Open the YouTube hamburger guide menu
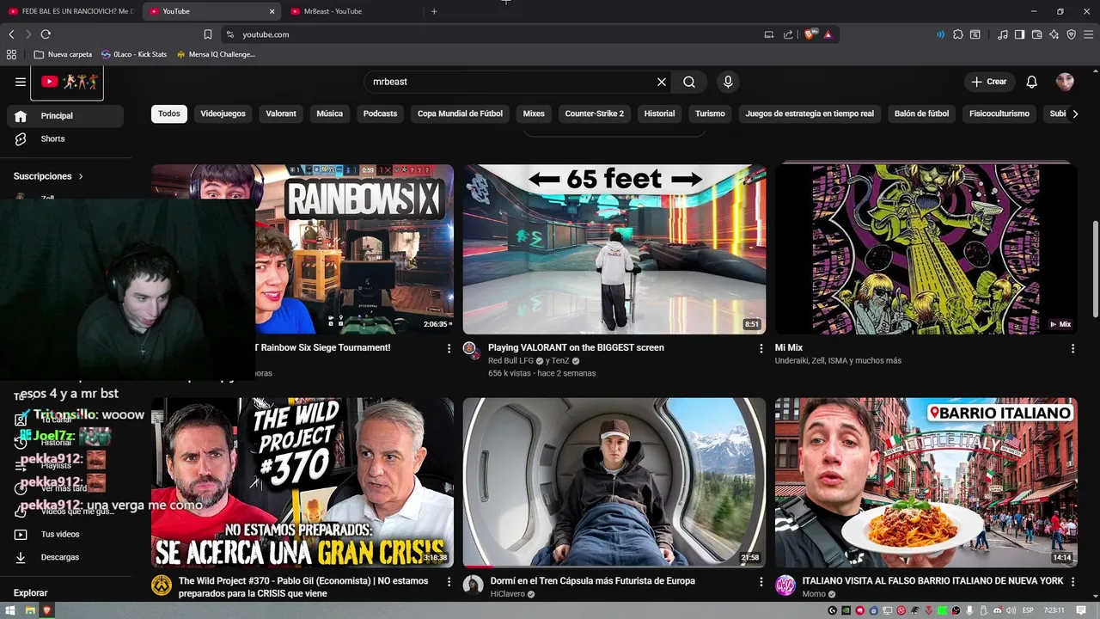The height and width of the screenshot is (619, 1100). 21,82
